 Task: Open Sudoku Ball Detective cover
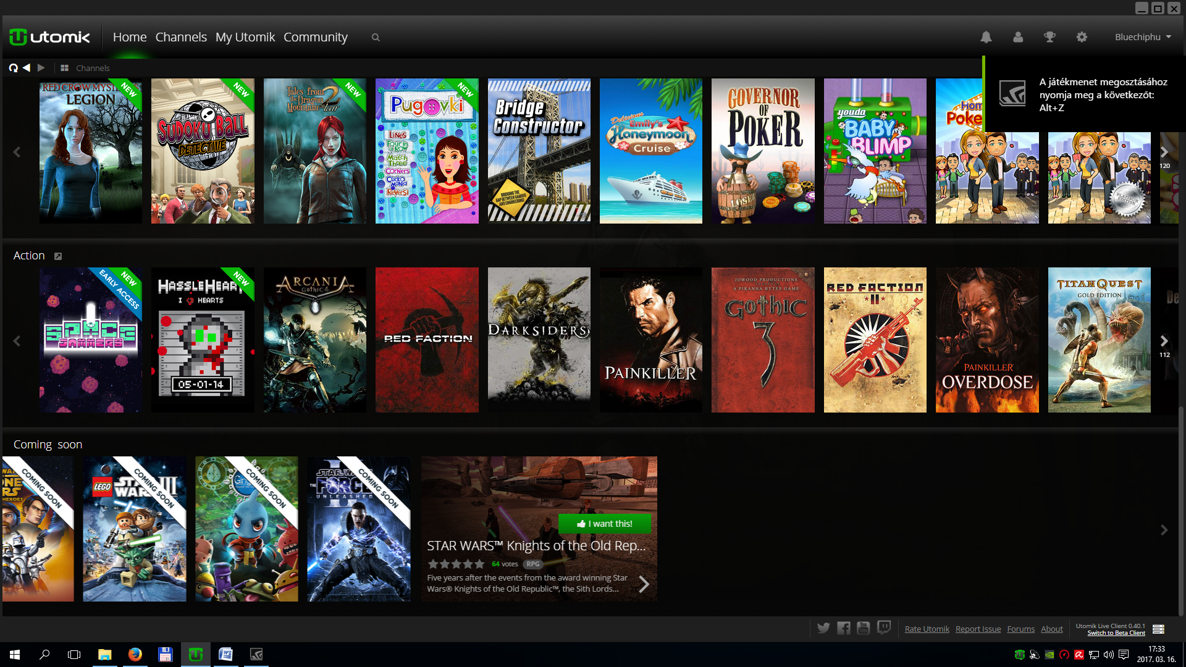203,151
